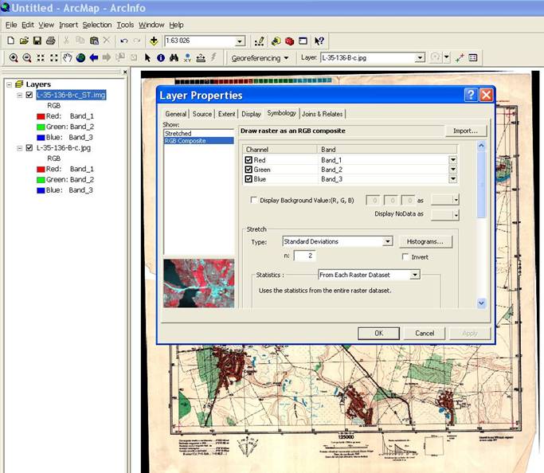
Task: Select Stretched in the Show list
Action: [x=178, y=133]
